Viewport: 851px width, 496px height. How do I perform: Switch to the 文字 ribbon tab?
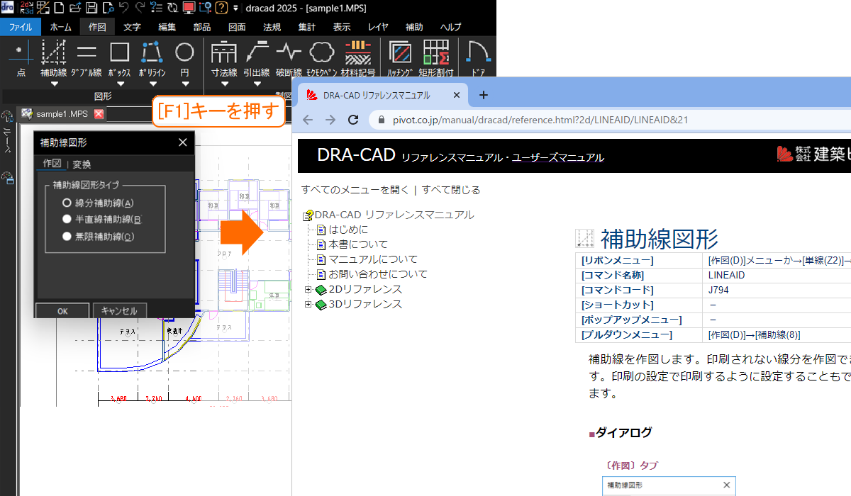click(132, 27)
